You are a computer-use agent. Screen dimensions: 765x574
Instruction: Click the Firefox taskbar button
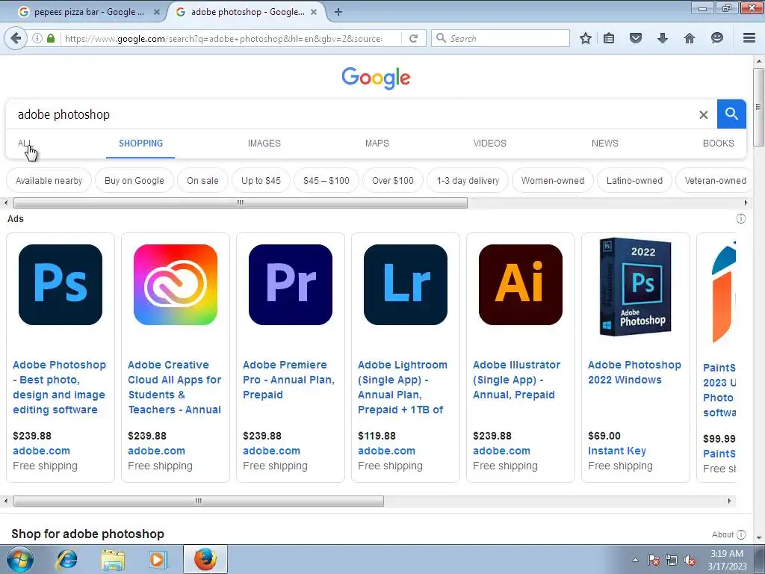point(205,559)
